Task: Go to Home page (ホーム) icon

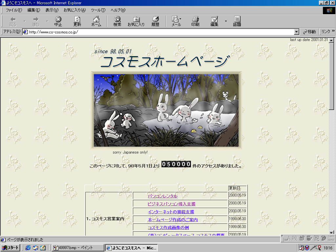Action: (96, 21)
